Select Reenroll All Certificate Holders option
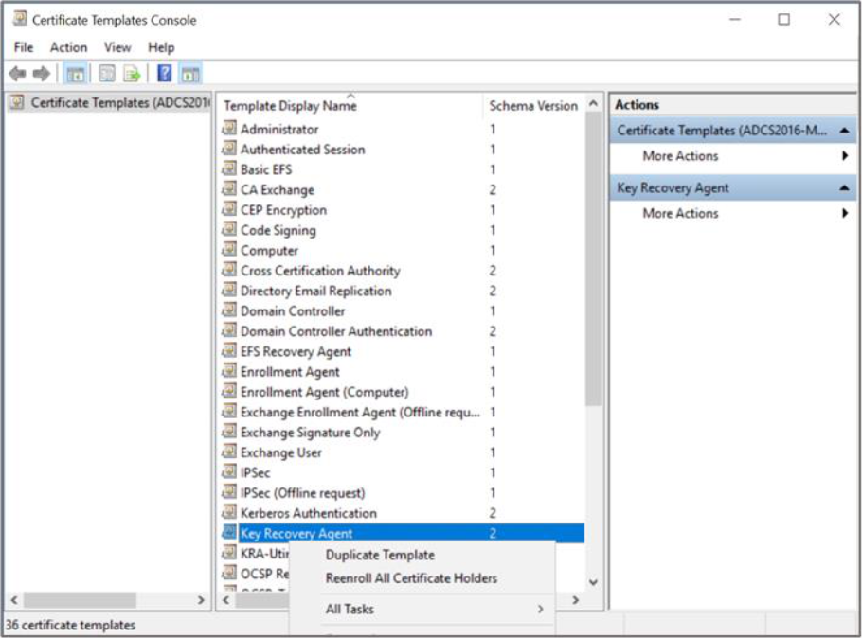862x638 pixels. (411, 578)
